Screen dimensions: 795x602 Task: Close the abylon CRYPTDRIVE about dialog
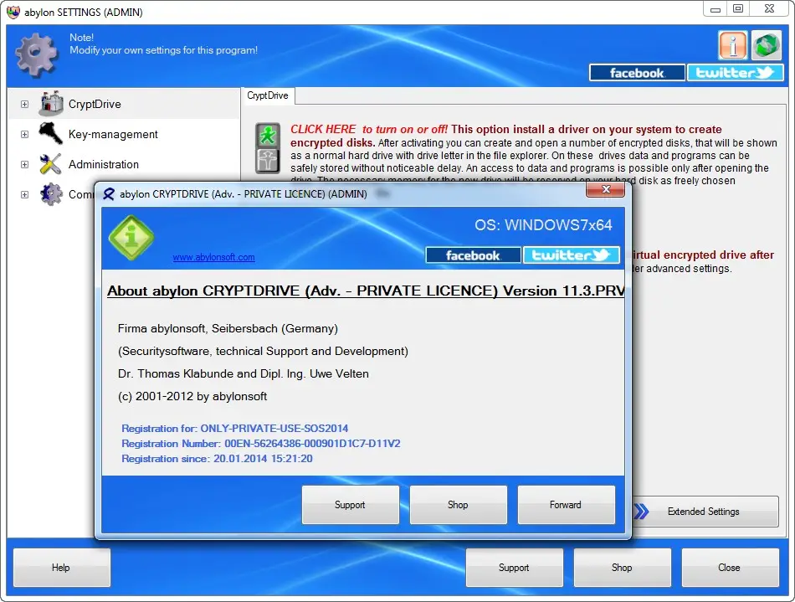click(x=605, y=189)
